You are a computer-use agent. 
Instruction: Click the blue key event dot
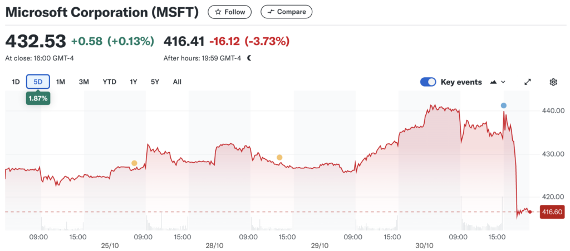[504, 106]
